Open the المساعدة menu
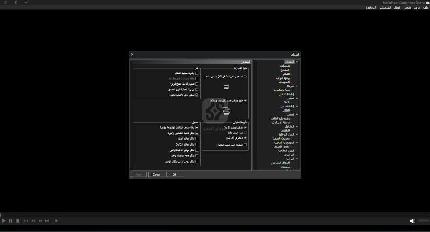Screen dimensions: 430x232 point(371,8)
